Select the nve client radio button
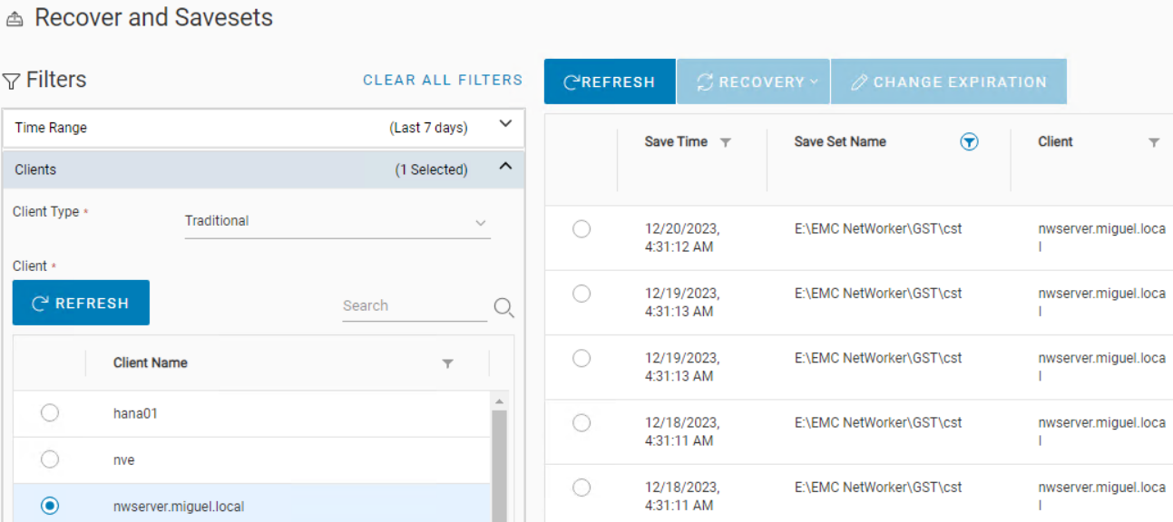The height and width of the screenshot is (522, 1173). point(49,459)
